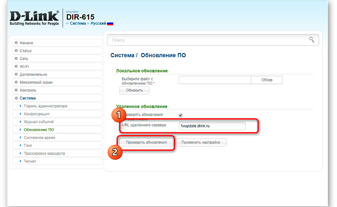Open the Контроль menu item
The width and height of the screenshot is (337, 207).
(57, 90)
